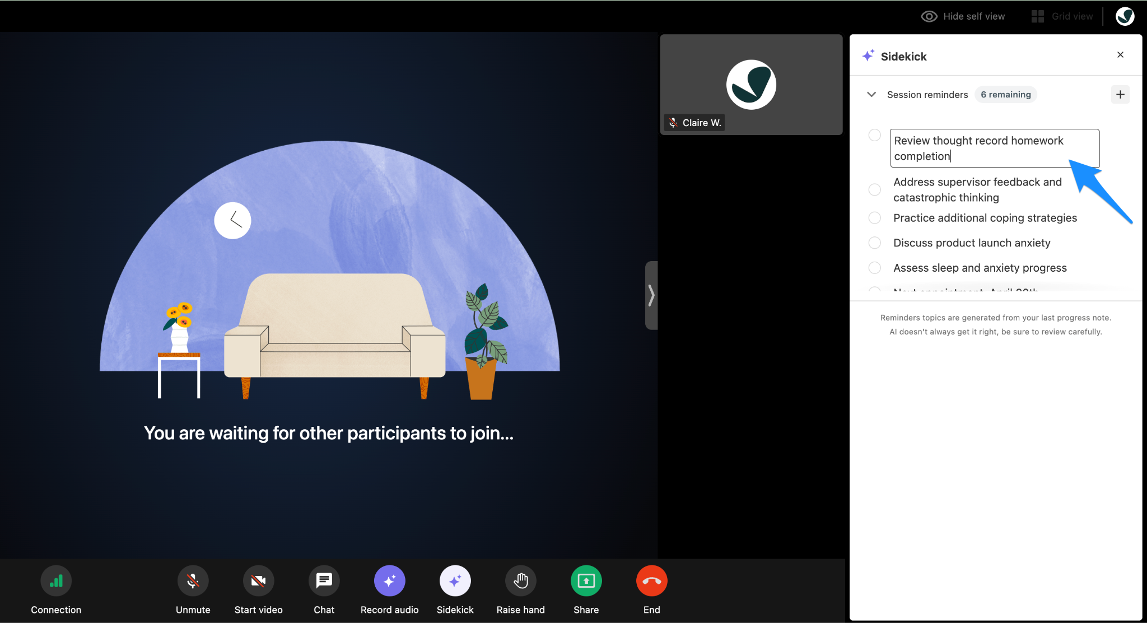This screenshot has height=623, width=1147.
Task: Check off Address supervisor feedback reminder
Action: 874,189
